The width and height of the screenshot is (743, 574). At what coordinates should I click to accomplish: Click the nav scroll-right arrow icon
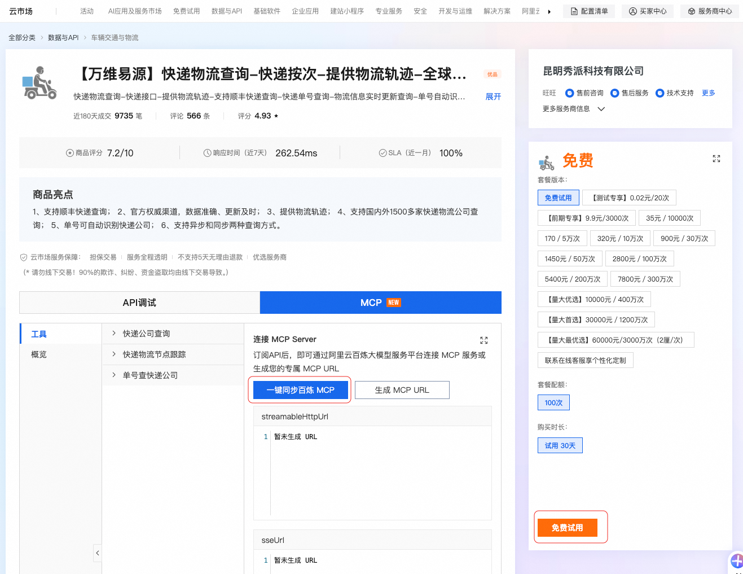point(549,11)
